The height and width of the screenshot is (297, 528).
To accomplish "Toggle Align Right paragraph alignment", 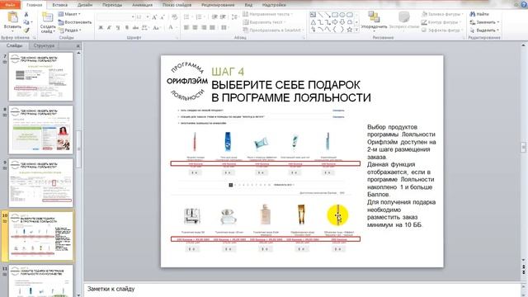I will [x=204, y=27].
